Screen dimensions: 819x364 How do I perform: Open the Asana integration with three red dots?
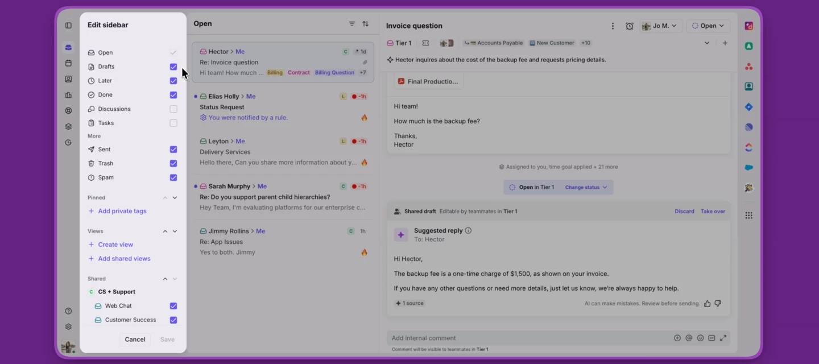tap(749, 67)
